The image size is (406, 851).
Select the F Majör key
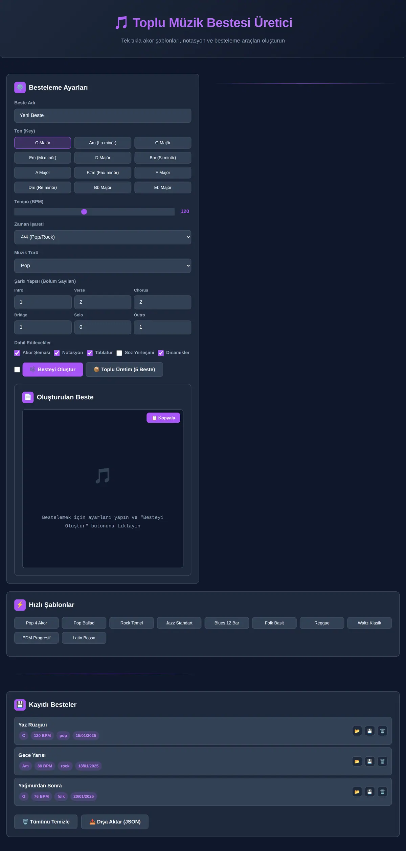coord(163,172)
